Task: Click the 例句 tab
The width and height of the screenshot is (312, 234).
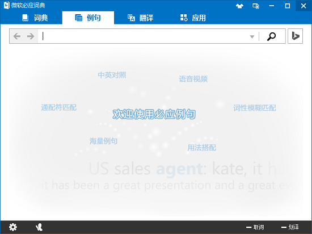Action: click(88, 18)
